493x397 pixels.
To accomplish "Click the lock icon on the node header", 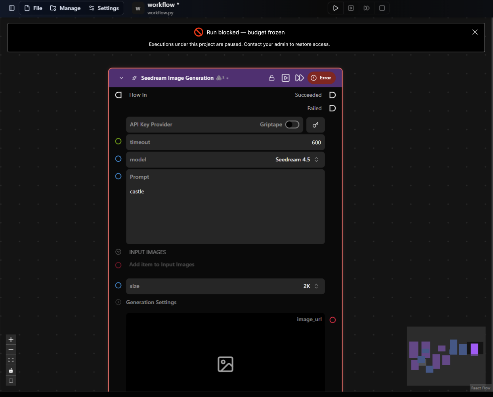I will 271,78.
